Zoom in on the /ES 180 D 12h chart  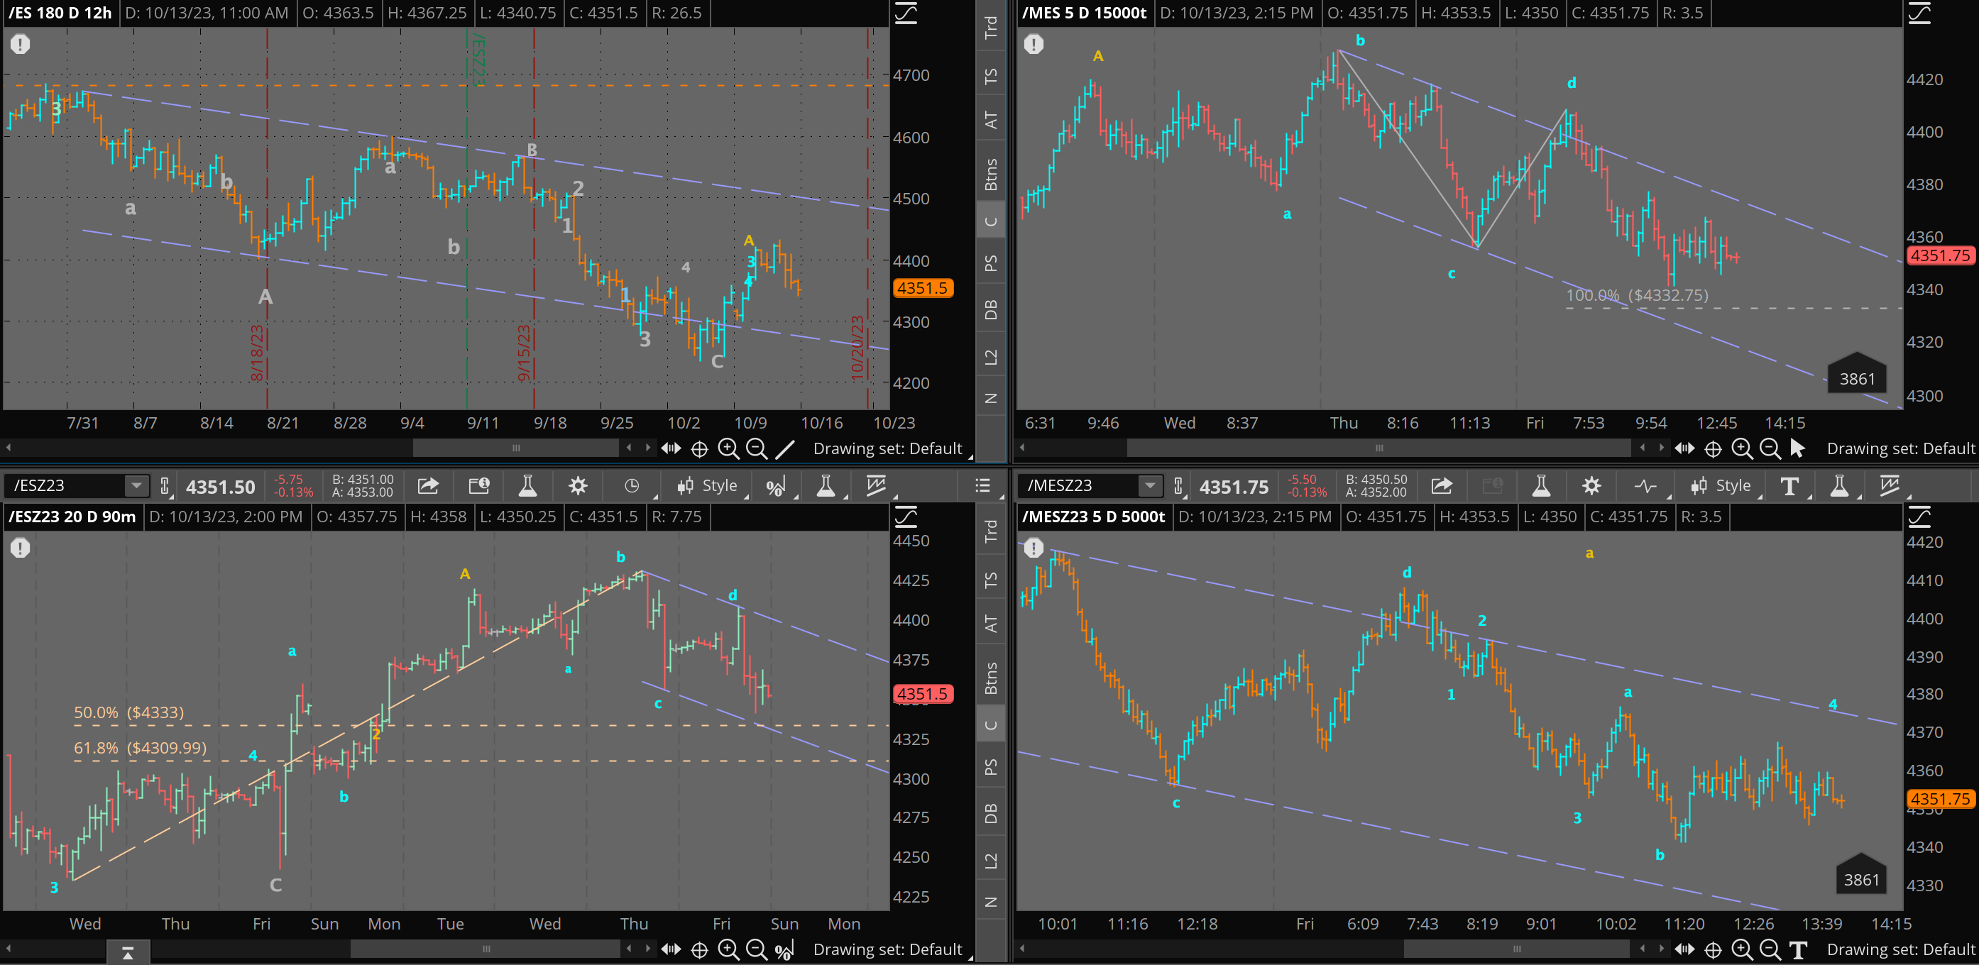pyautogui.click(x=728, y=449)
